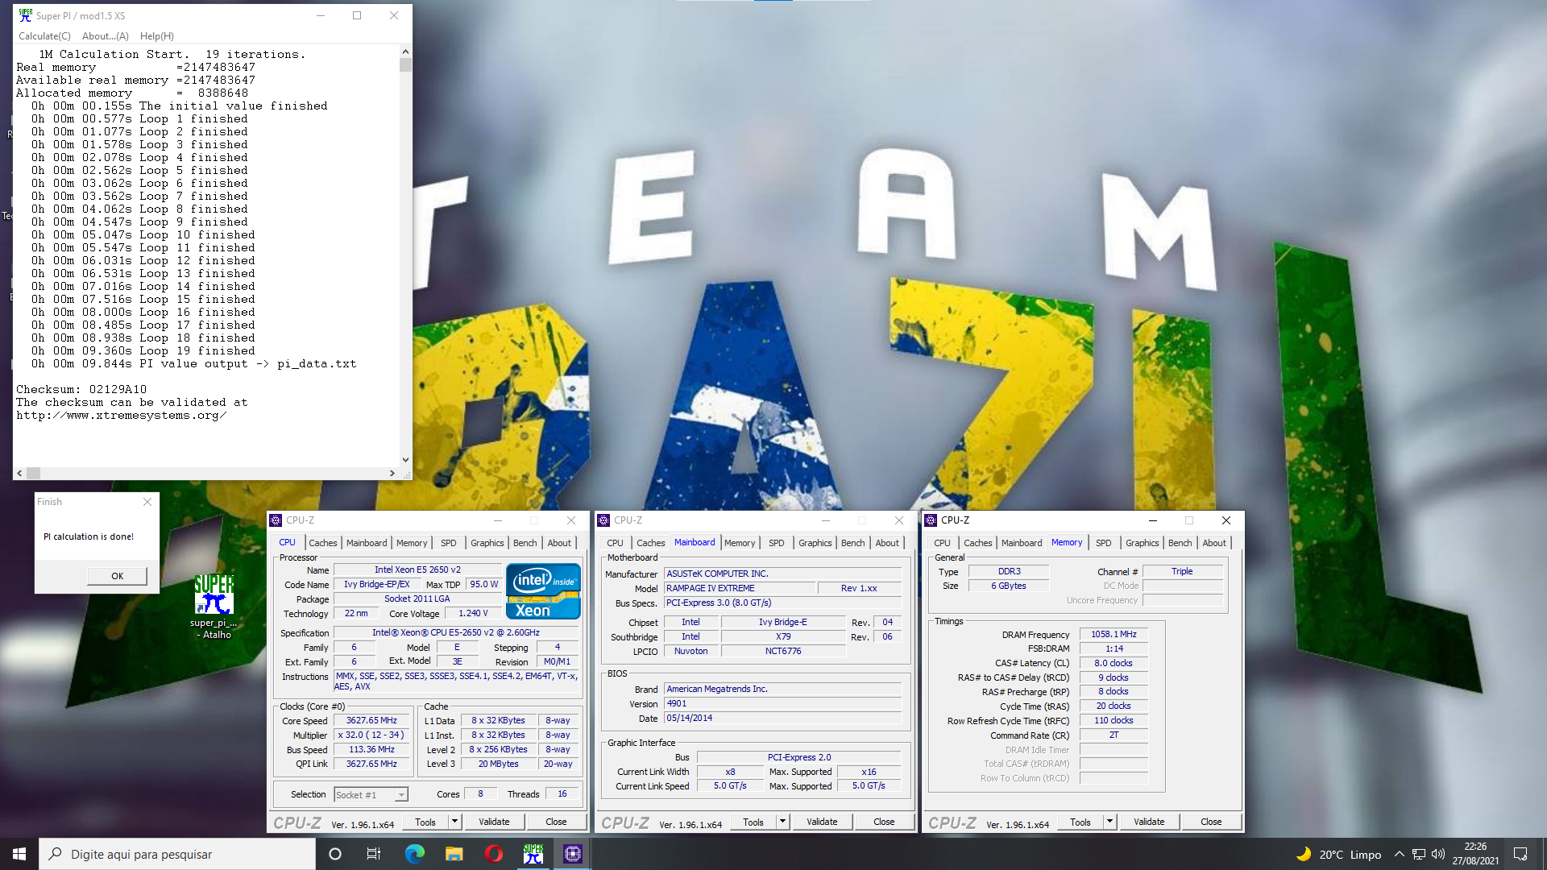Open super_pi Atalho desktop shortcut
This screenshot has height=870, width=1547.
tap(214, 607)
